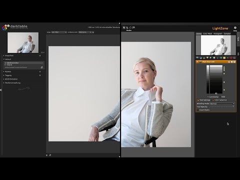Collapse the Verlauf module
The image size is (240, 180).
tap(3, 59)
